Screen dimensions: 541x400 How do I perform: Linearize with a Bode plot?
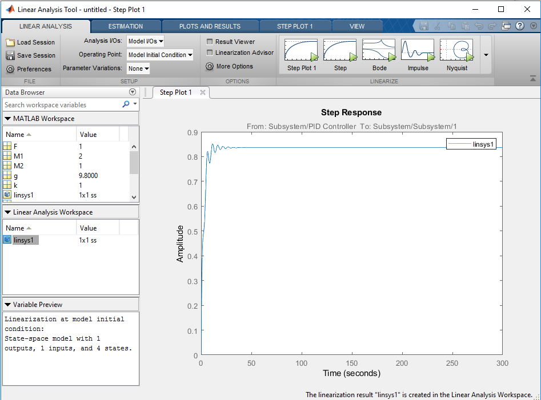click(x=379, y=55)
